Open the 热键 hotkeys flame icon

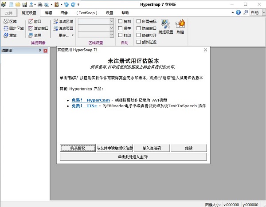pyautogui.click(x=180, y=26)
